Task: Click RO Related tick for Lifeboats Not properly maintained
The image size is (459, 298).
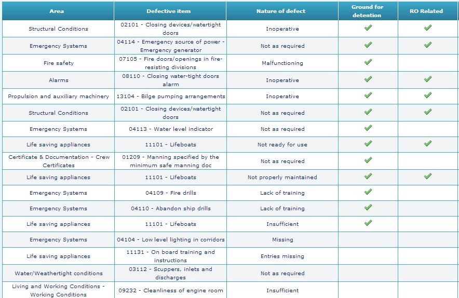Action: pos(428,177)
